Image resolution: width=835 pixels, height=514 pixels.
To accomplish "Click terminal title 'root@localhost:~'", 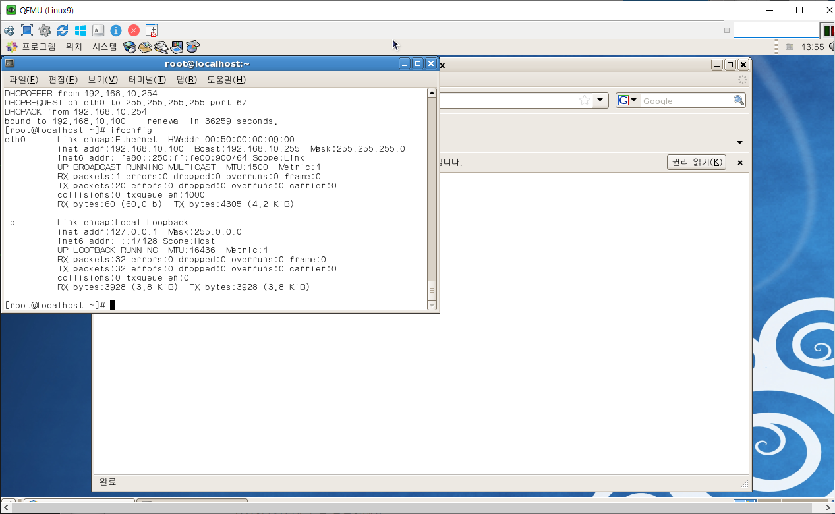I will (208, 64).
